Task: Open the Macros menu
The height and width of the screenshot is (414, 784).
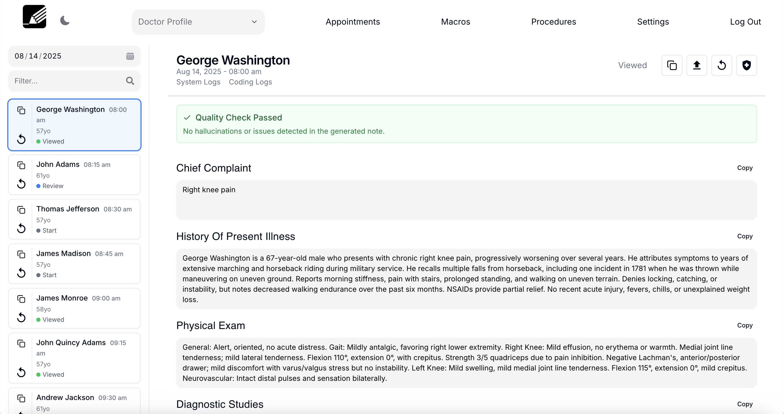Action: pos(455,22)
